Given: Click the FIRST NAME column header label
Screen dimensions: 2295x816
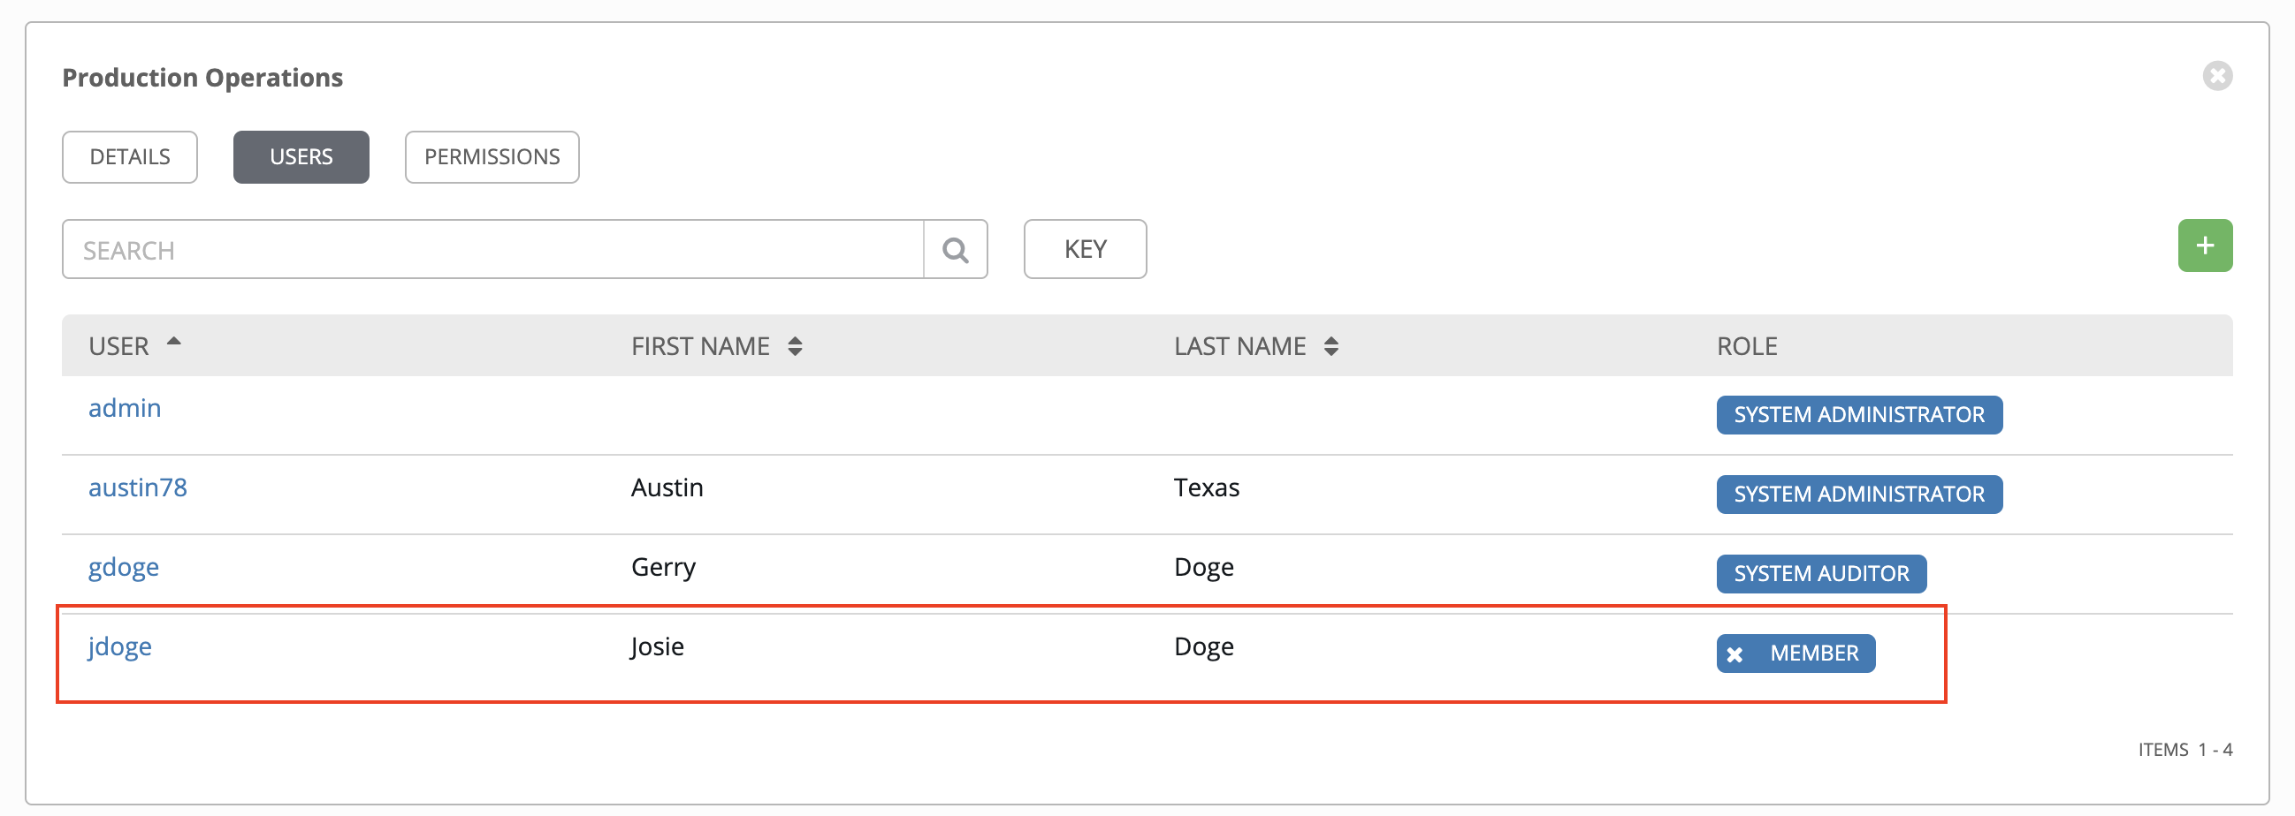Looking at the screenshot, I should coord(700,346).
